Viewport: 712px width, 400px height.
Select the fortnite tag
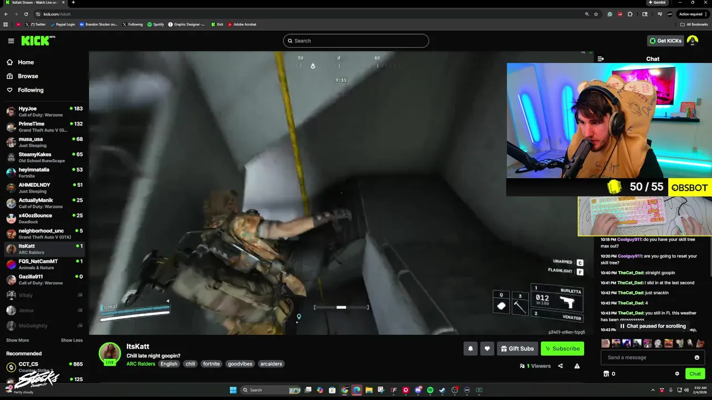(x=211, y=364)
